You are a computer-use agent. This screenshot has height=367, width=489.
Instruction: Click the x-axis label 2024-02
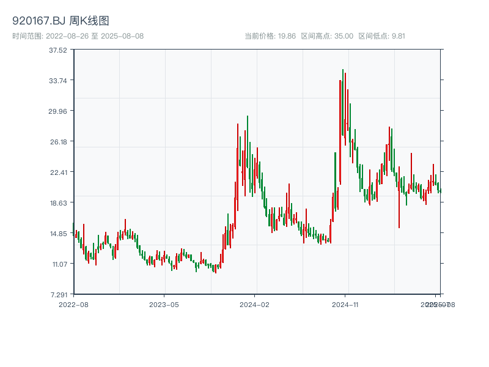254,305
